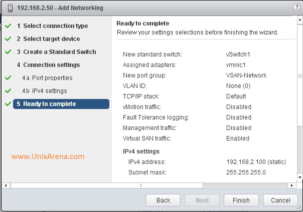Image resolution: width=303 pixels, height=212 pixels.
Task: Click the IPv4 settings heading
Action: point(141,151)
